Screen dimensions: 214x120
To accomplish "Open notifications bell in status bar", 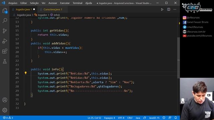I will click(x=176, y=118).
